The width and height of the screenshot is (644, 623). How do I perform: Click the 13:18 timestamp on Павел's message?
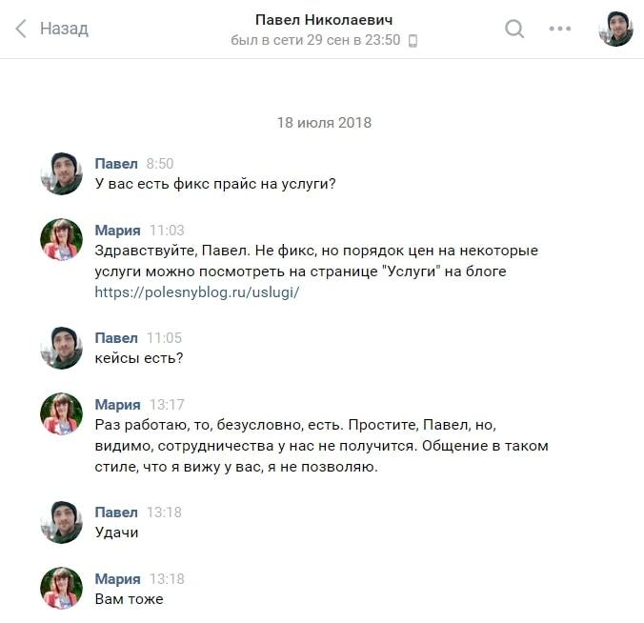pyautogui.click(x=164, y=512)
